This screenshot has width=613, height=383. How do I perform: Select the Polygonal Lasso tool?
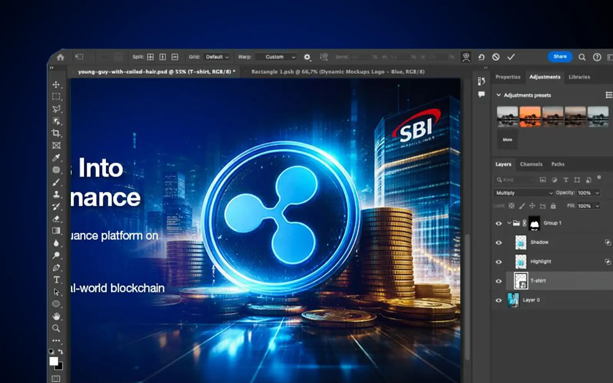56,109
